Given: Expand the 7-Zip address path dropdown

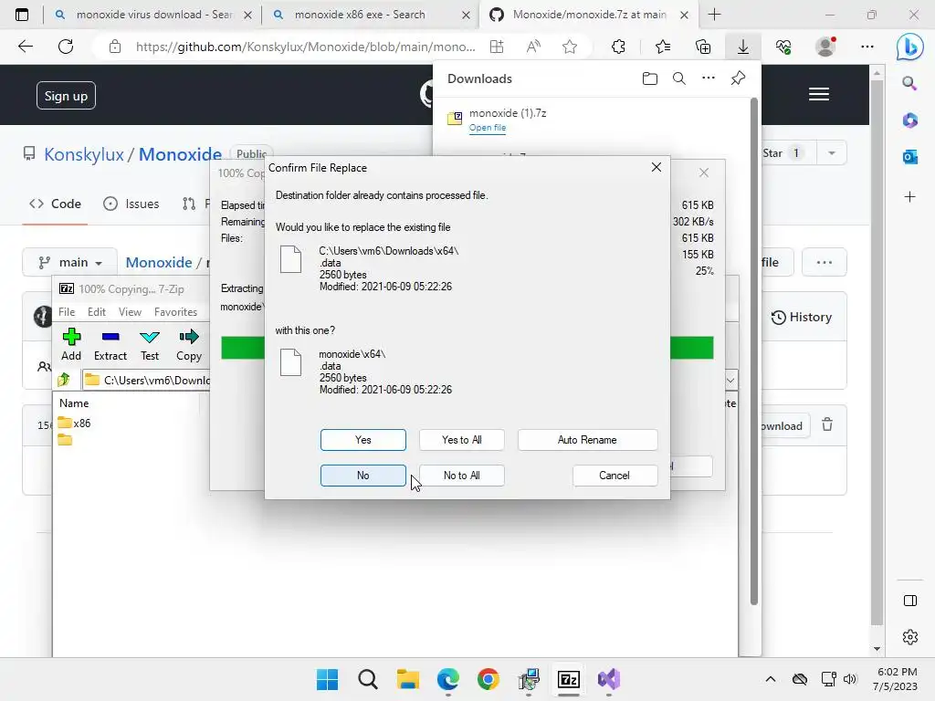Looking at the screenshot, I should click(730, 380).
